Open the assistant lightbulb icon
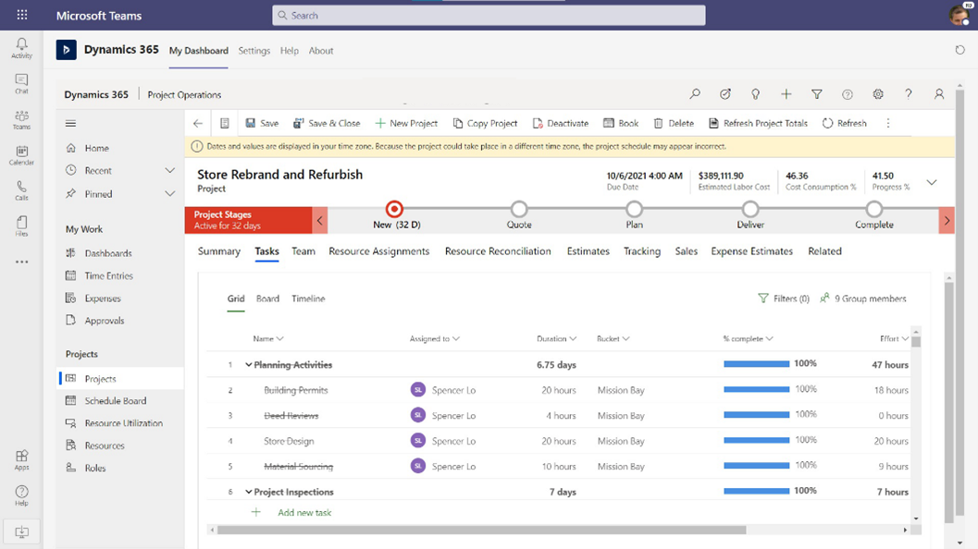Screen dimensions: 978x549 (x=755, y=94)
